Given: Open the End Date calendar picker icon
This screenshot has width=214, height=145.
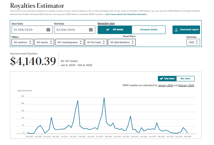Looking at the screenshot, I should [x=91, y=30].
